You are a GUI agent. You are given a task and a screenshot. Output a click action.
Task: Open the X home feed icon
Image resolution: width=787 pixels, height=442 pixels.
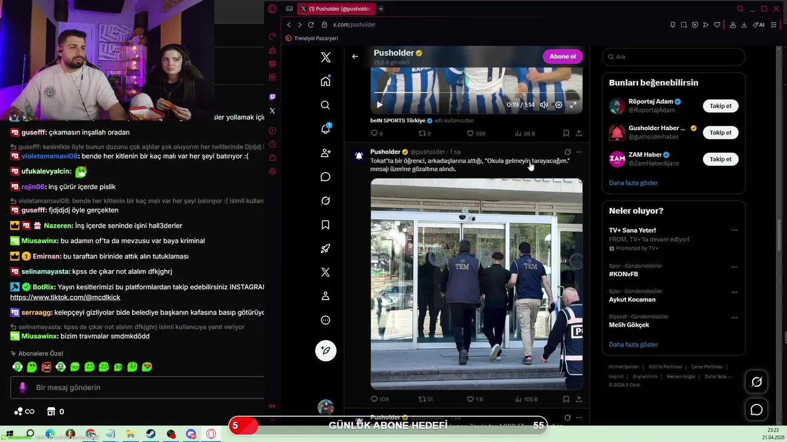tap(325, 81)
